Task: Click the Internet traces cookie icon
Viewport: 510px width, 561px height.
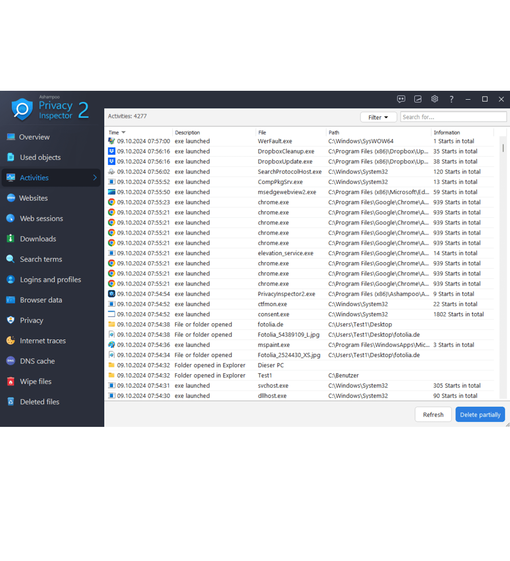Action: click(10, 341)
